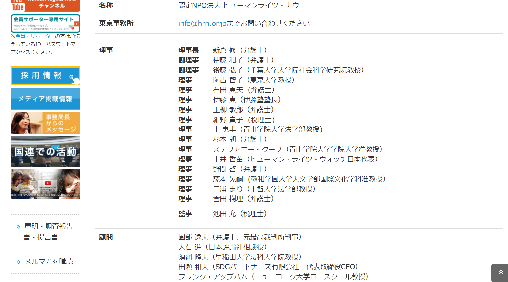
Task: Click the name 雪田 樹理（弁護士）
Action: 244,199
